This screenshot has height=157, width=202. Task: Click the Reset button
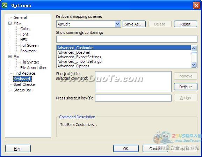coord(185,24)
